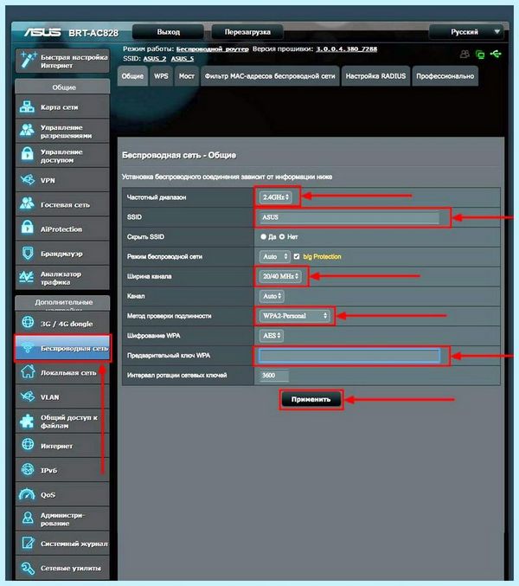Open the Управление разрешениями users icon
The height and width of the screenshot is (586, 519).
coord(28,131)
